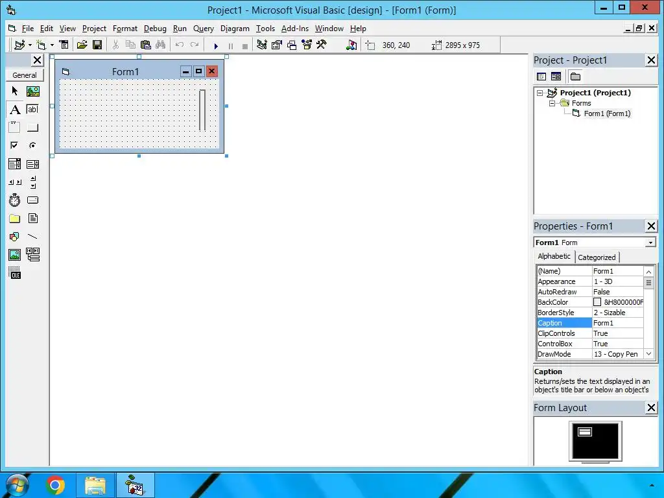Open the Properties Window toolbar icon

coord(277,45)
